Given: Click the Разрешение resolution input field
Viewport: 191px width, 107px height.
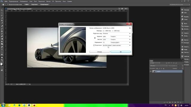Looking at the screenshot, I should [106, 43].
